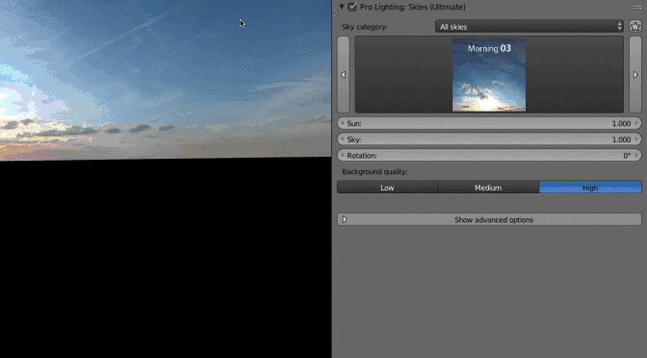The width and height of the screenshot is (647, 358).
Task: Set background quality to High
Action: pos(590,188)
